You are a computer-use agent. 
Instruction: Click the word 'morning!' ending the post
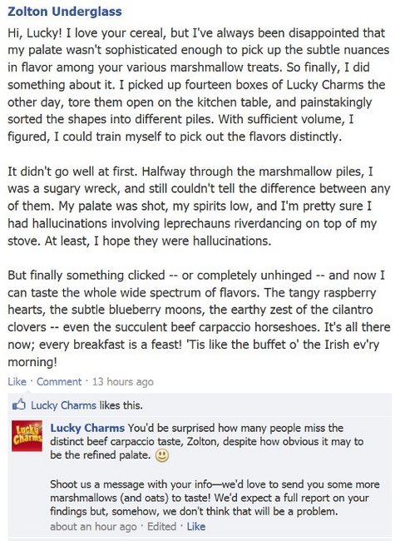[32, 362]
